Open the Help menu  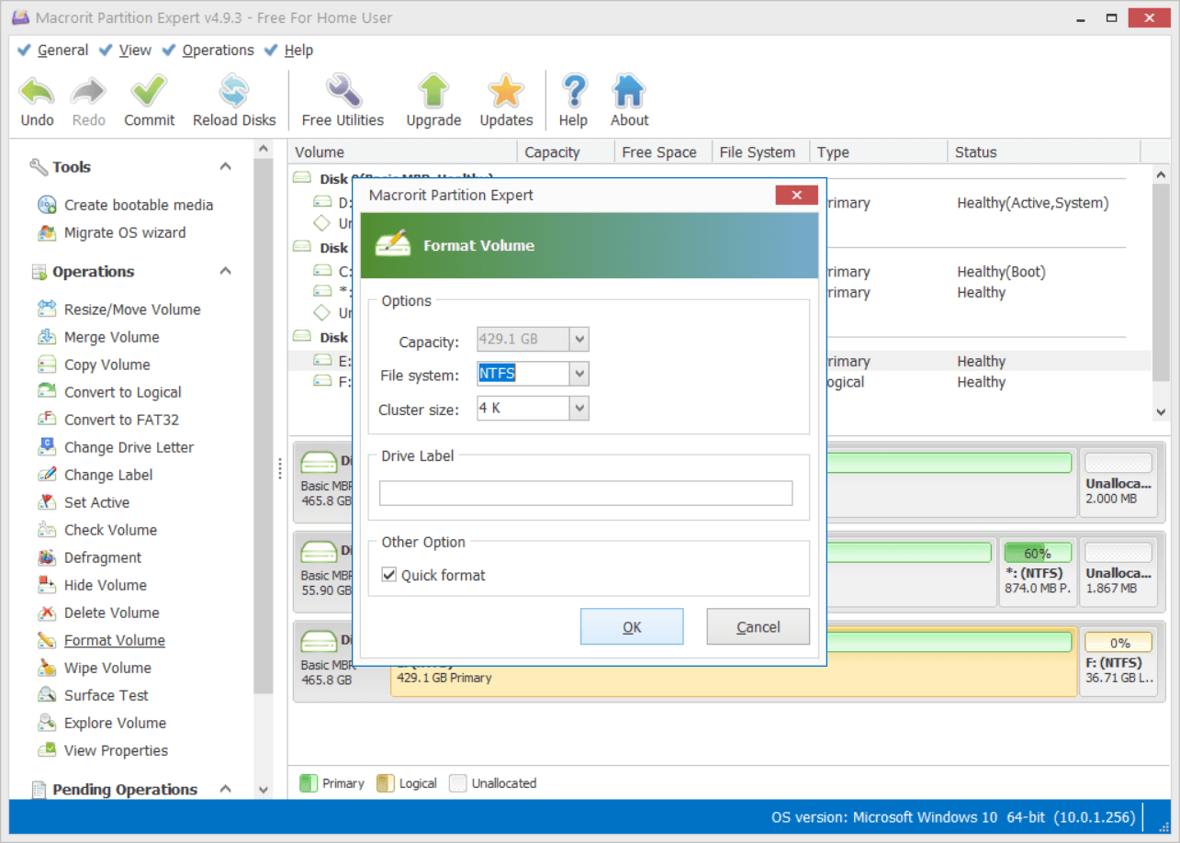(298, 50)
